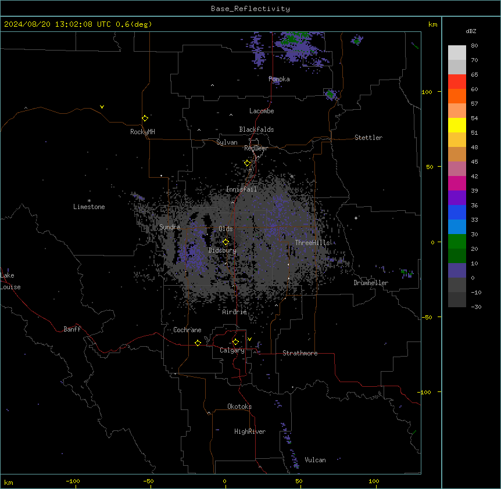Click the yellow diamond marker above Innisfail
This screenshot has width=501, height=489.
[x=247, y=163]
